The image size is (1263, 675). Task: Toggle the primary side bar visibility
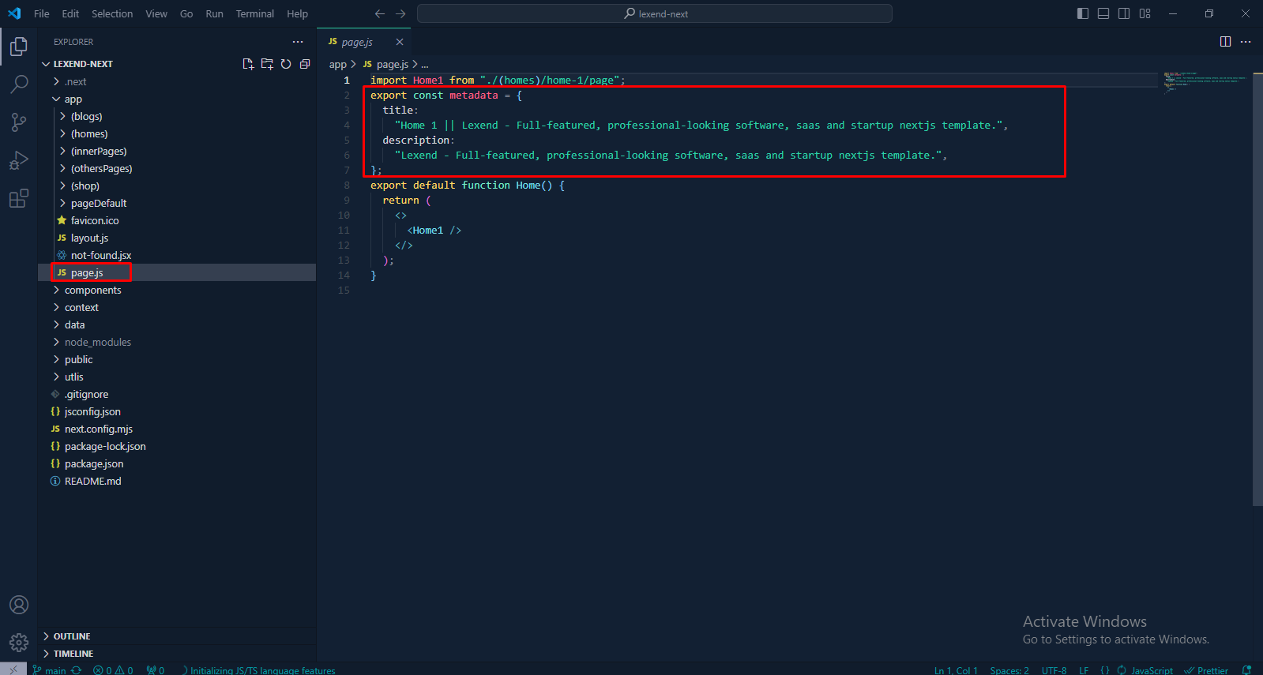click(x=1083, y=13)
